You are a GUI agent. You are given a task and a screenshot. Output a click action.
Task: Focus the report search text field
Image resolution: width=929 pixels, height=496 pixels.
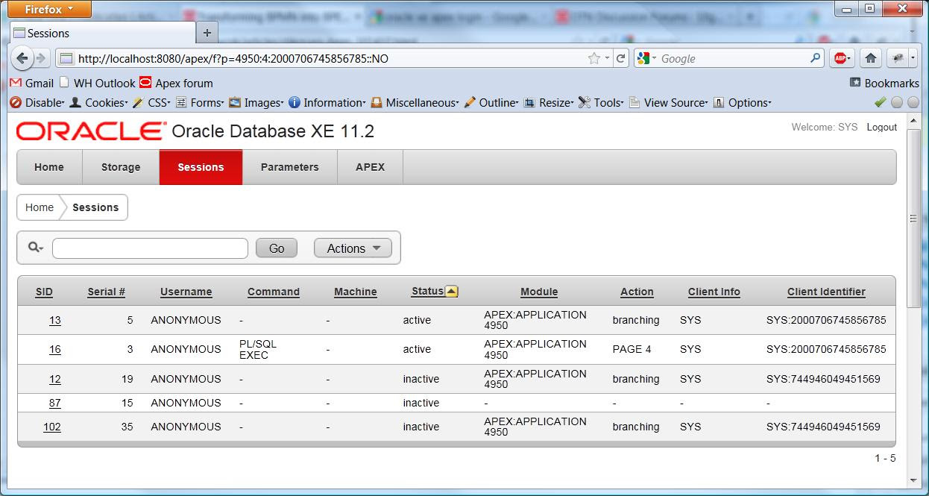coord(150,248)
